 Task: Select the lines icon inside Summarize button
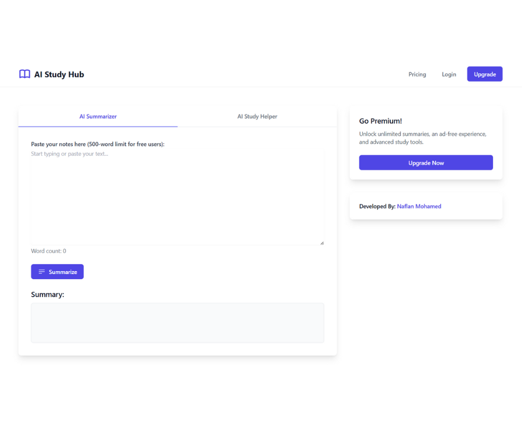point(41,271)
